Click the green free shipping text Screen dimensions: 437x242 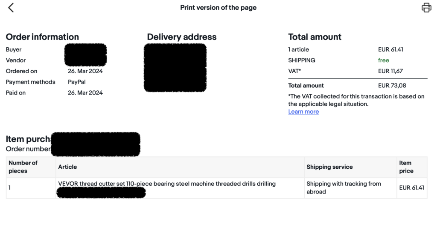pyautogui.click(x=384, y=60)
